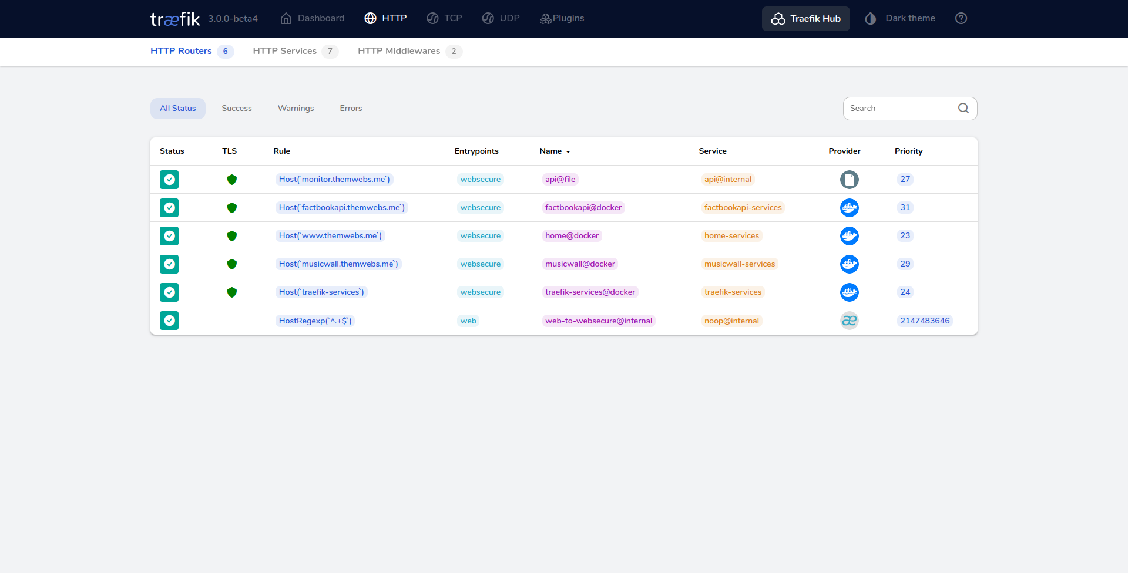The width and height of the screenshot is (1128, 573).
Task: Switch to HTTP Middlewares tab
Action: pyautogui.click(x=409, y=51)
